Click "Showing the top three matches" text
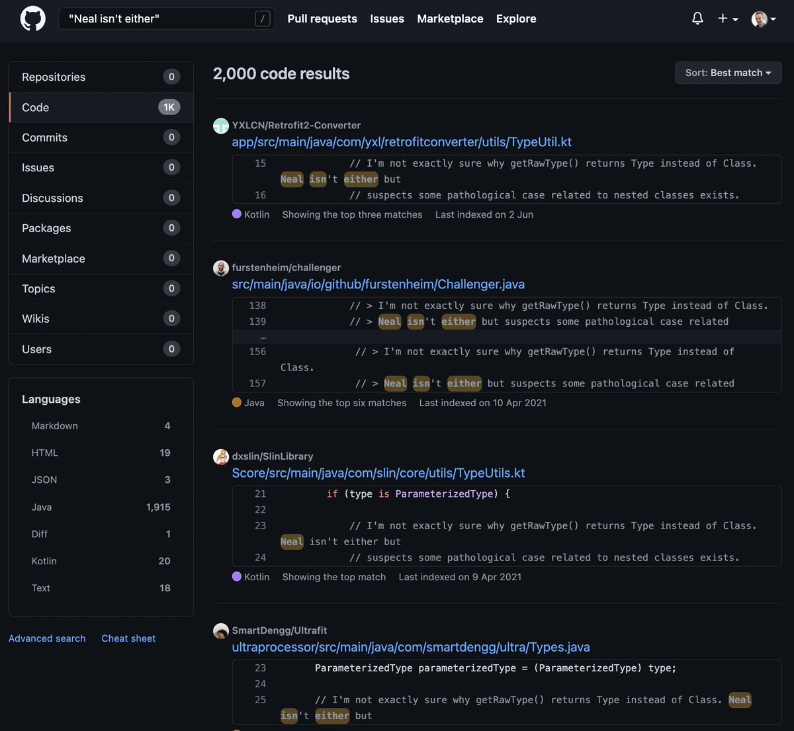Viewport: 794px width, 731px height. pyautogui.click(x=352, y=214)
